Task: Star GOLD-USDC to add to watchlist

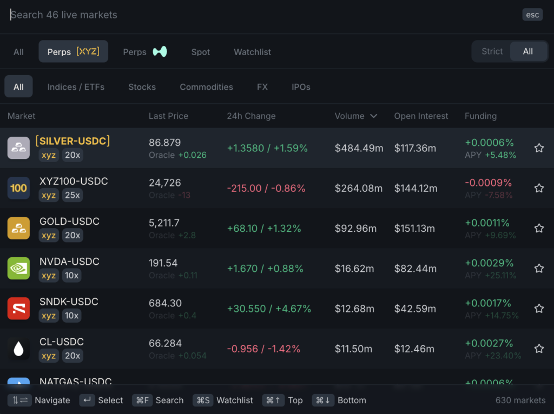Action: (539, 228)
